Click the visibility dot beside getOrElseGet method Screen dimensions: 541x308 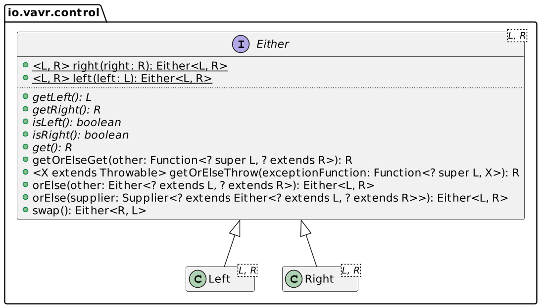(x=25, y=160)
